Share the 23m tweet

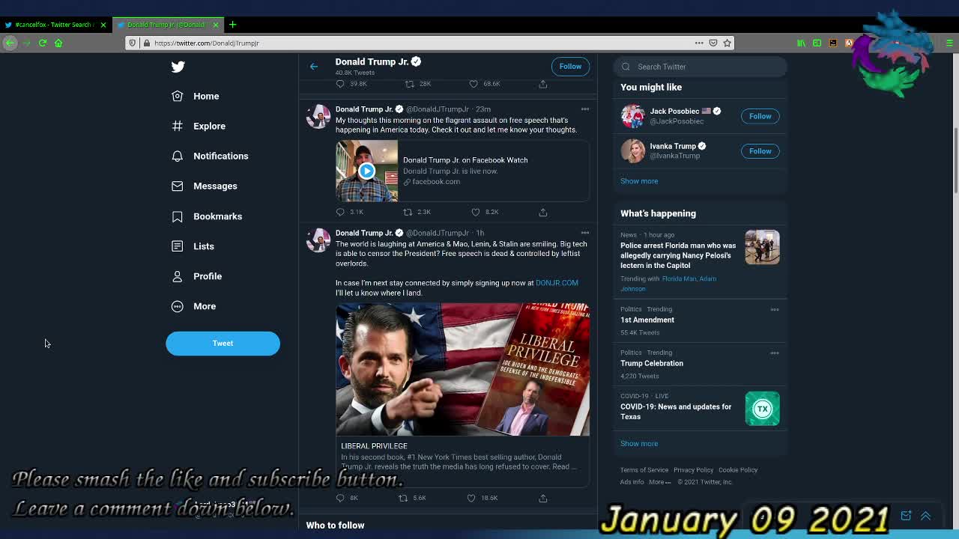tap(543, 212)
